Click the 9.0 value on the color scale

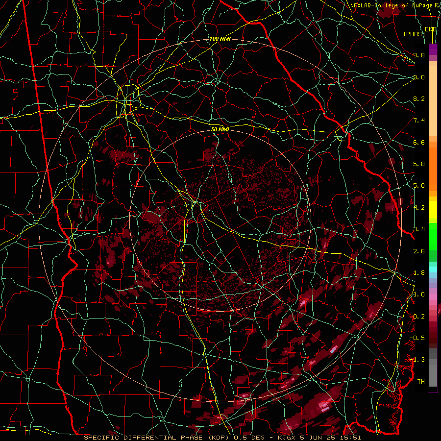pyautogui.click(x=419, y=77)
